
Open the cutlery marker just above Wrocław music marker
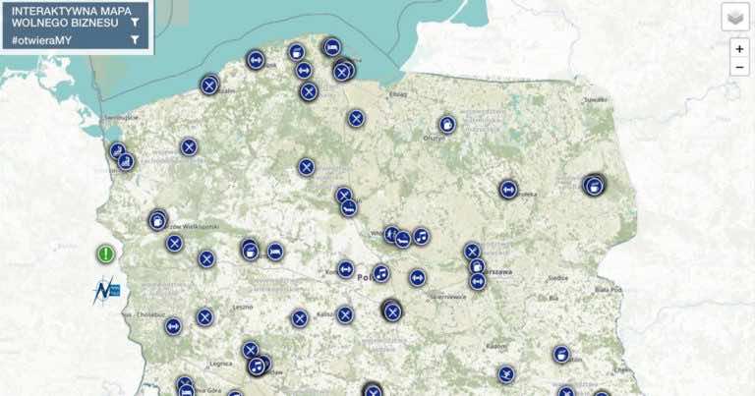pyautogui.click(x=250, y=350)
